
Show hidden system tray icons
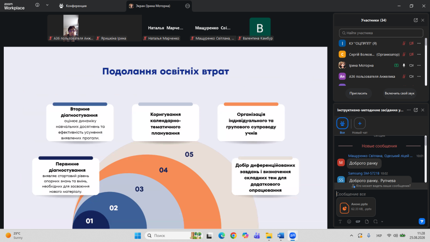pyautogui.click(x=351, y=235)
